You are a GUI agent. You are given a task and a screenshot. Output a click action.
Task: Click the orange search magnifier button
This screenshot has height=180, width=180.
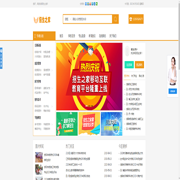pyautogui.click(x=115, y=19)
